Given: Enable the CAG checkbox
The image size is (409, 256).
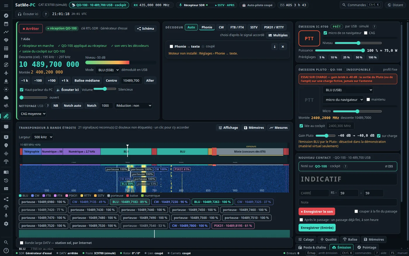Looking at the screenshot, I should [x=365, y=33].
